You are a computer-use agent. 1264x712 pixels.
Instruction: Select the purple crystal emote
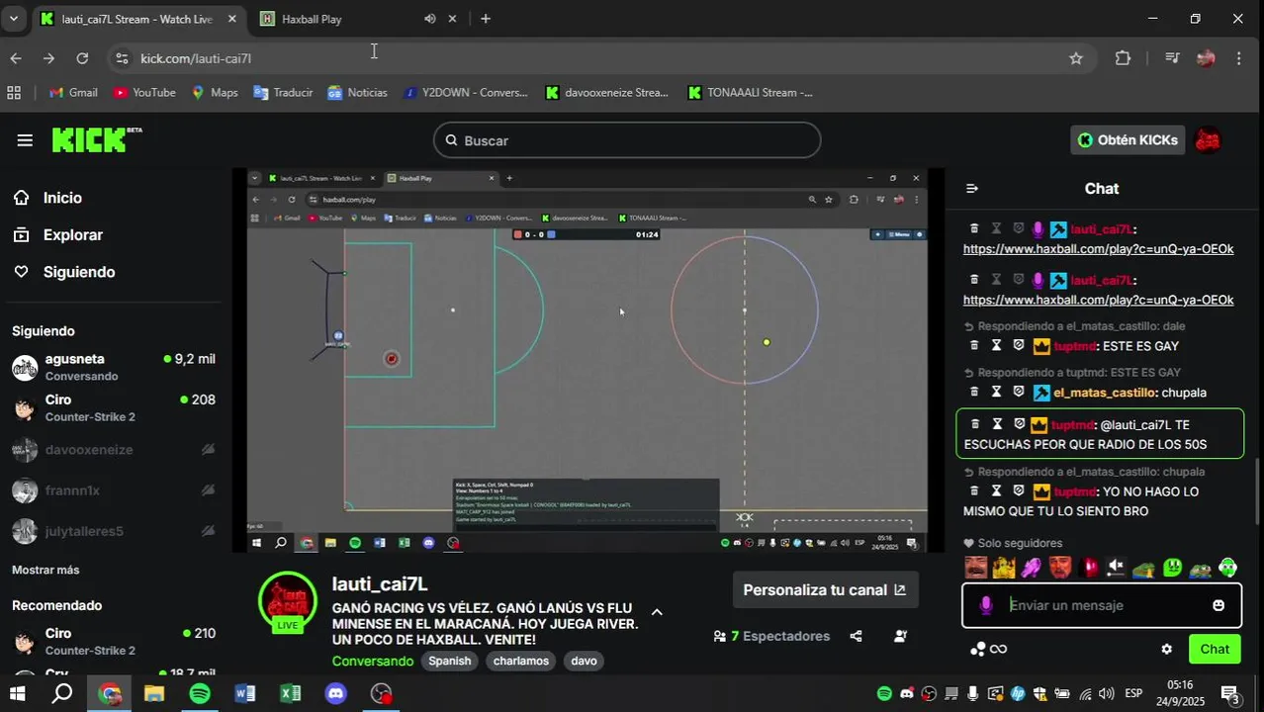click(x=1032, y=568)
